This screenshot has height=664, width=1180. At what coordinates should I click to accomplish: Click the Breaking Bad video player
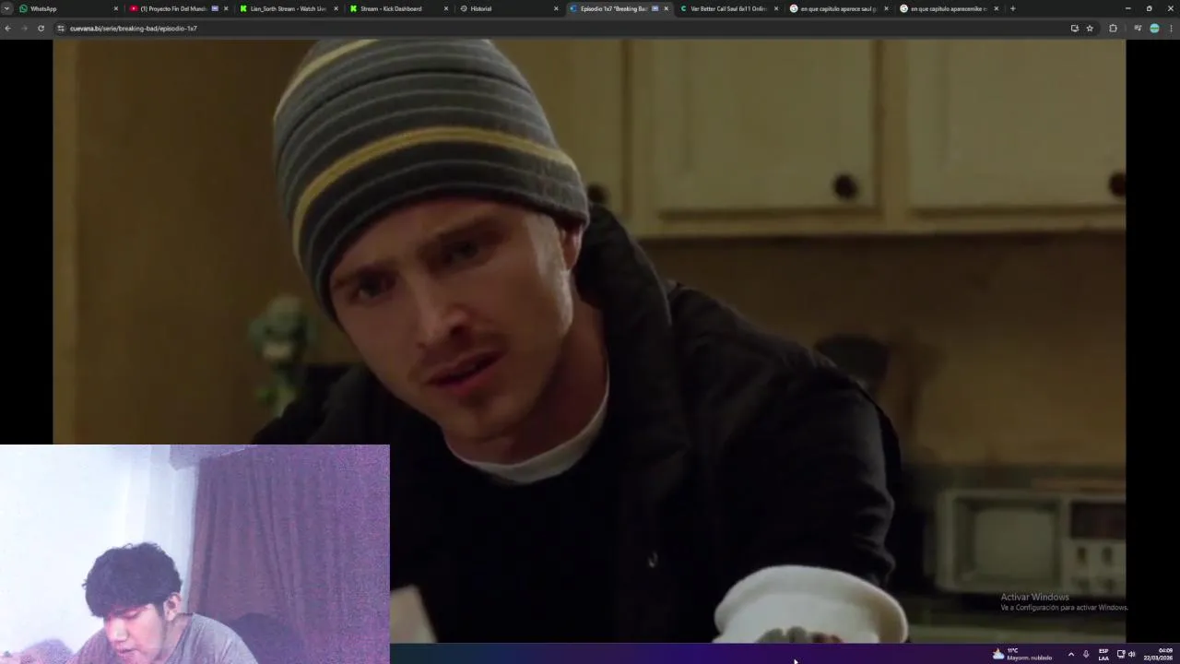589,340
